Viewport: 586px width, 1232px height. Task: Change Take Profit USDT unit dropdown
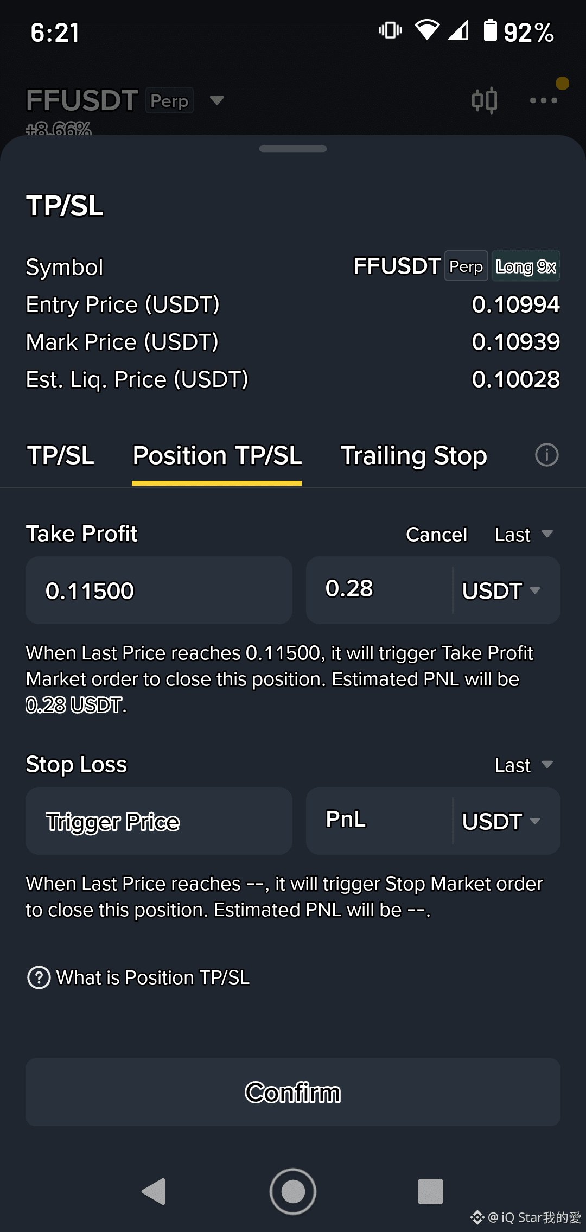click(x=501, y=590)
